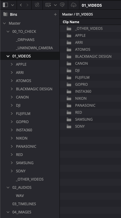Click the GOPRO folder icon in clip list
The height and width of the screenshot is (218, 121).
pos(69,85)
